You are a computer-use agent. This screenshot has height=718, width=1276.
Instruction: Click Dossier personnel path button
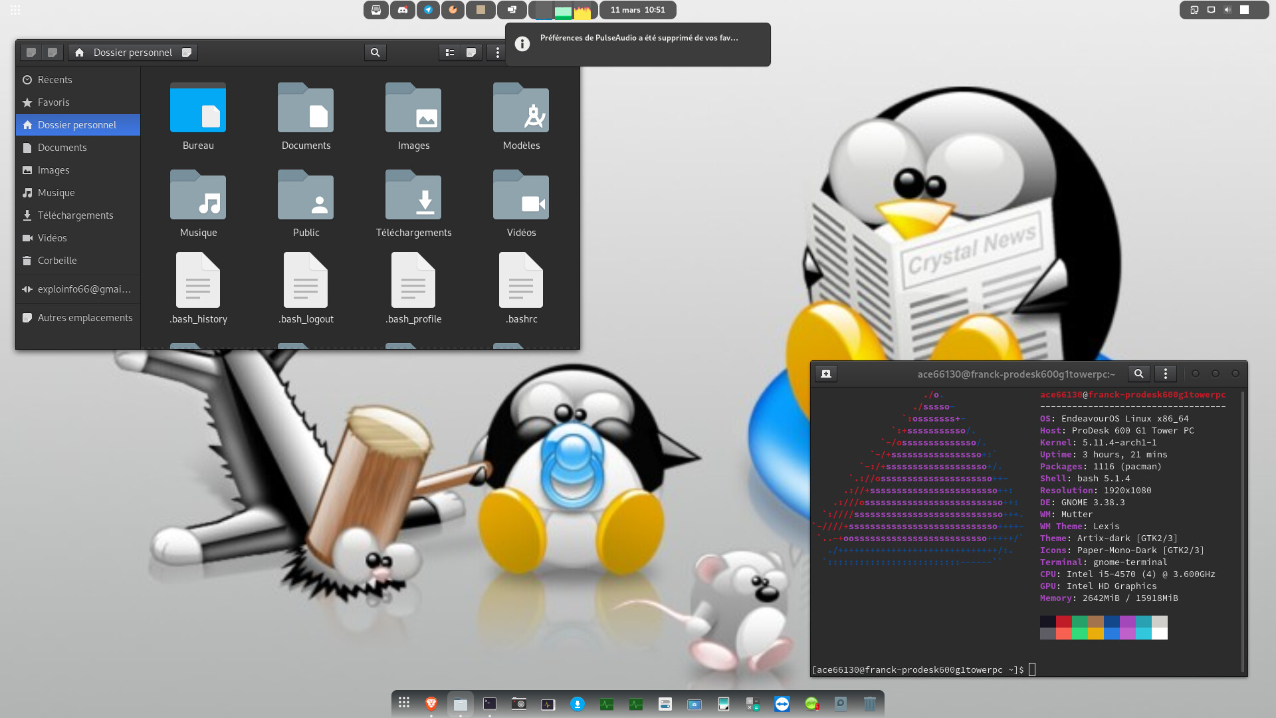click(133, 53)
